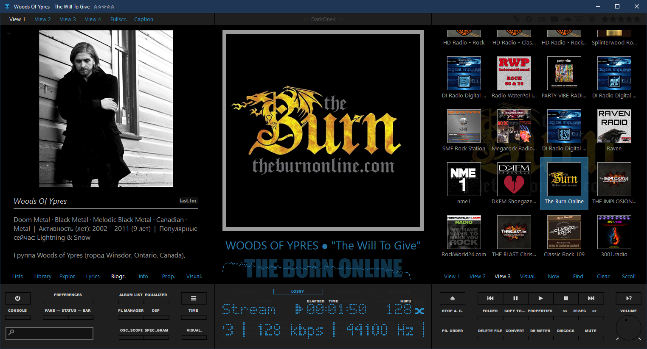Click the eject/open icon button
Viewport: 647px width, 349px height.
point(453,298)
